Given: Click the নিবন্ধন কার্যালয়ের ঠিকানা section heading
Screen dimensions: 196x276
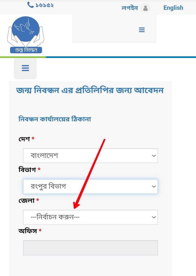Looking at the screenshot, I should point(55,119).
